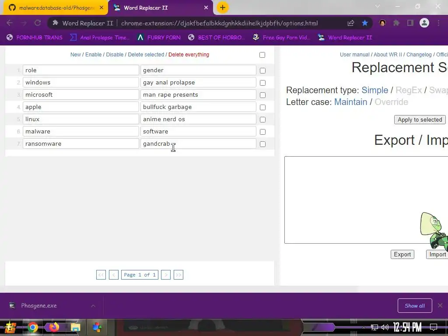Go back with browser back arrow
This screenshot has height=336, width=448.
[x=10, y=23]
